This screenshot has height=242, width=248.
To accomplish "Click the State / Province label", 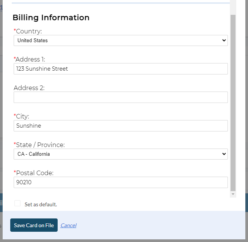I will click(40, 145).
